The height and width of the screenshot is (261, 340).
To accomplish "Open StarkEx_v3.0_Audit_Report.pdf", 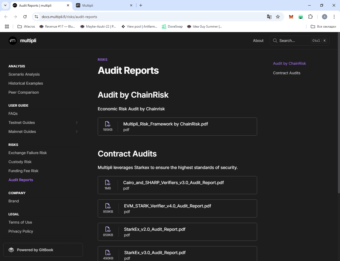I will (x=177, y=254).
